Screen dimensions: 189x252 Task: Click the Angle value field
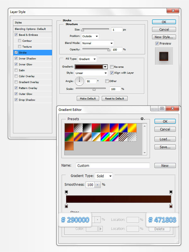(91, 81)
